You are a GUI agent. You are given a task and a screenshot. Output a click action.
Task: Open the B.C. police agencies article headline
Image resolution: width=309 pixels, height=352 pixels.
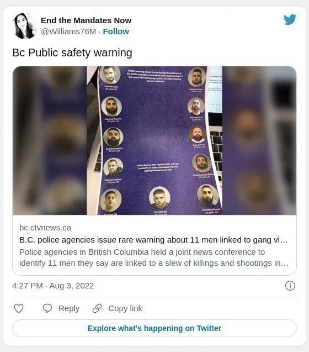(153, 240)
